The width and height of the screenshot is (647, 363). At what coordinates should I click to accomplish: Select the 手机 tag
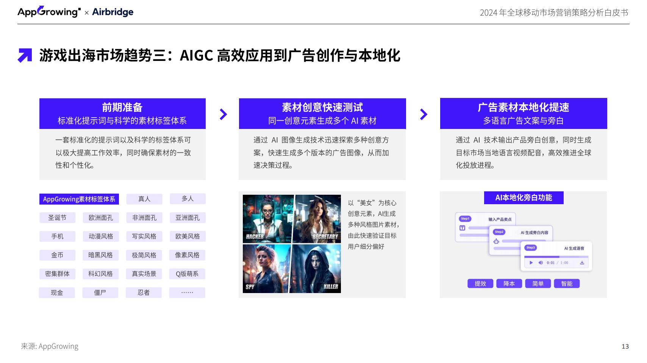click(x=57, y=236)
